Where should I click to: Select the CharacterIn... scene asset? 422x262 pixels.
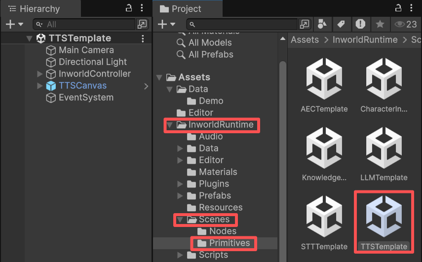384,85
